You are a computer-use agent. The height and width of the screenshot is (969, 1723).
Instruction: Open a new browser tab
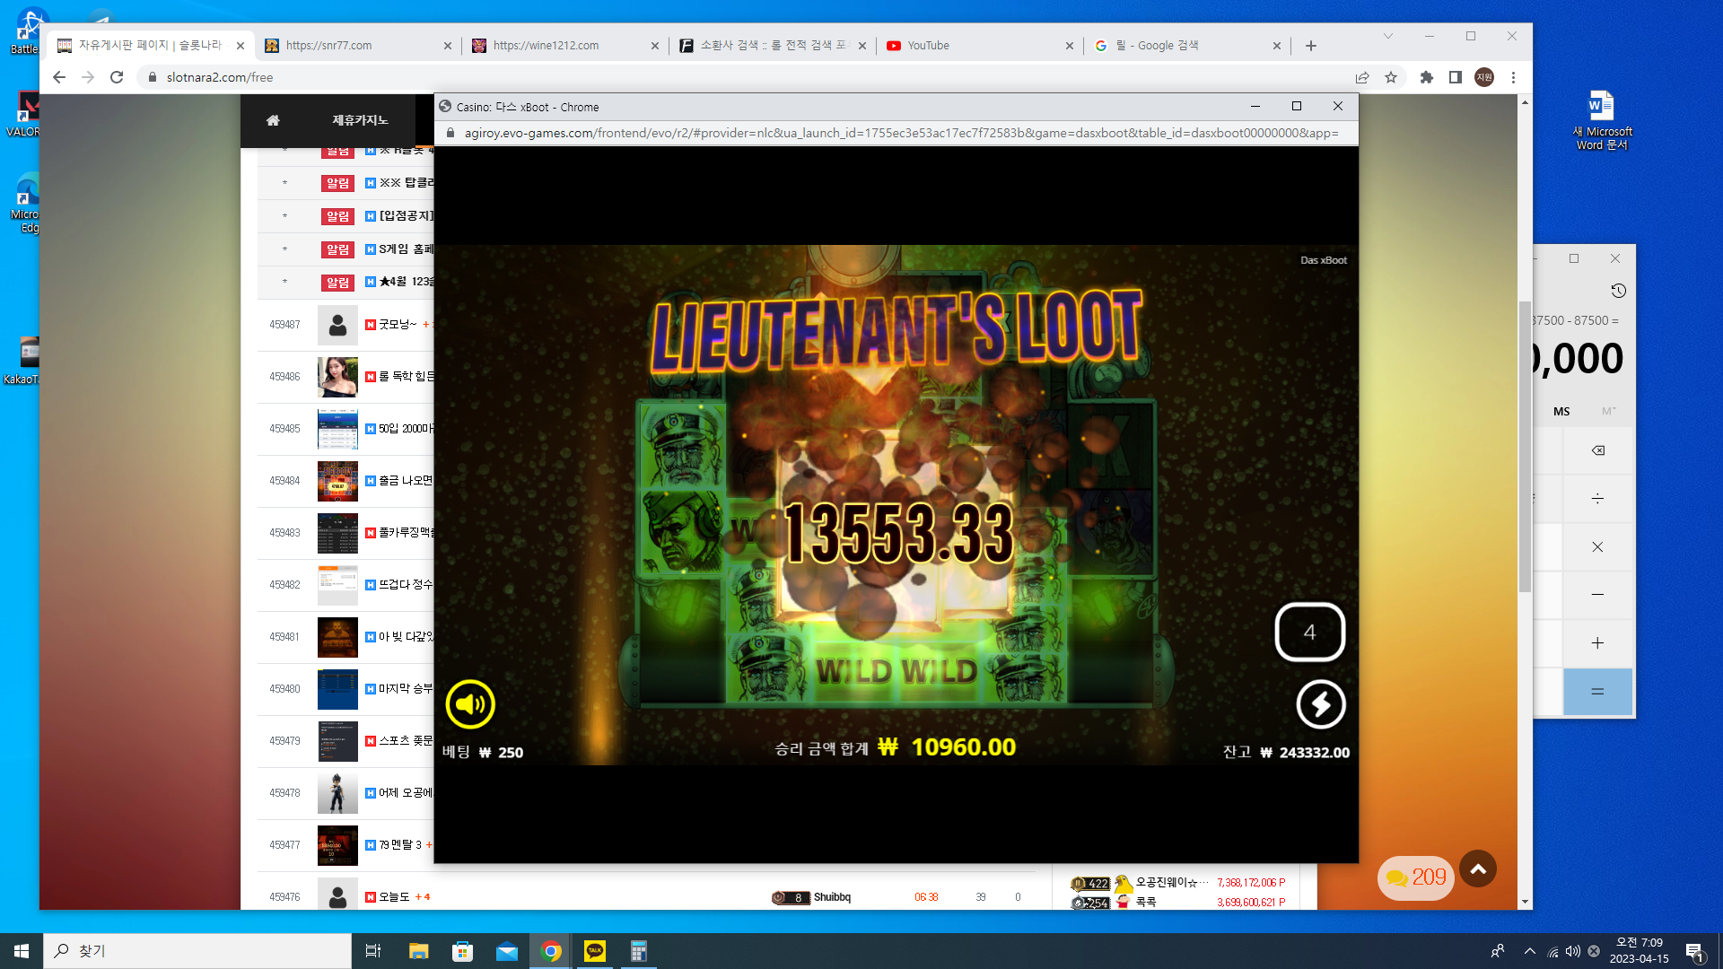(x=1311, y=46)
